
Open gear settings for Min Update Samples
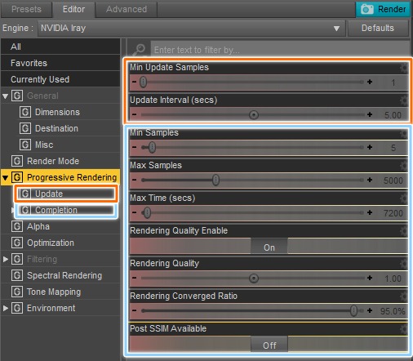[403, 68]
